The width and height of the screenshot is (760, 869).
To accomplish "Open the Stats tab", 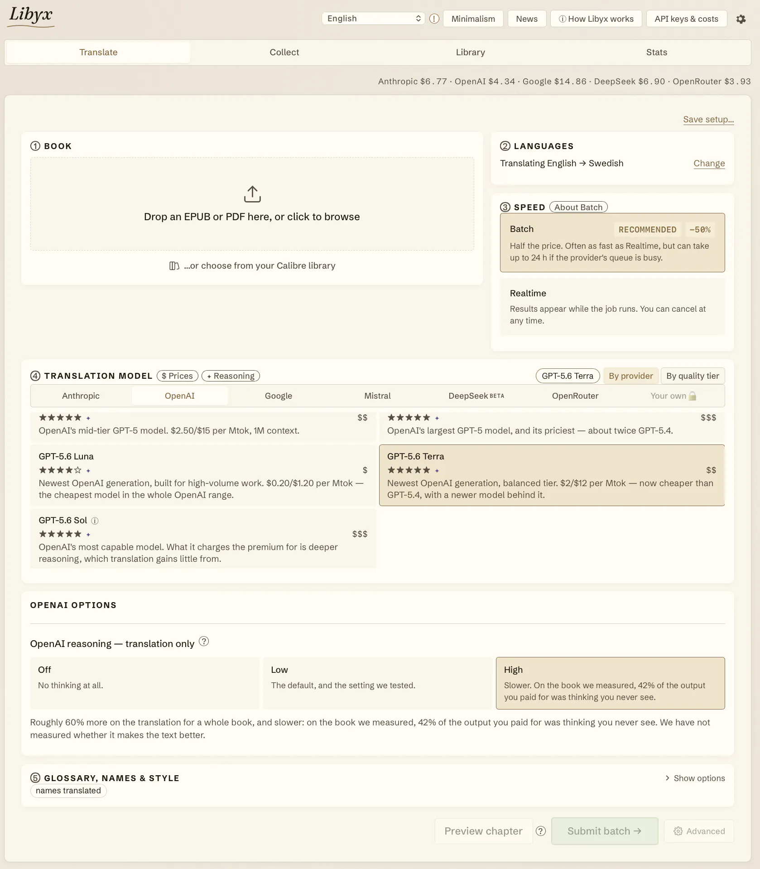I will click(656, 52).
